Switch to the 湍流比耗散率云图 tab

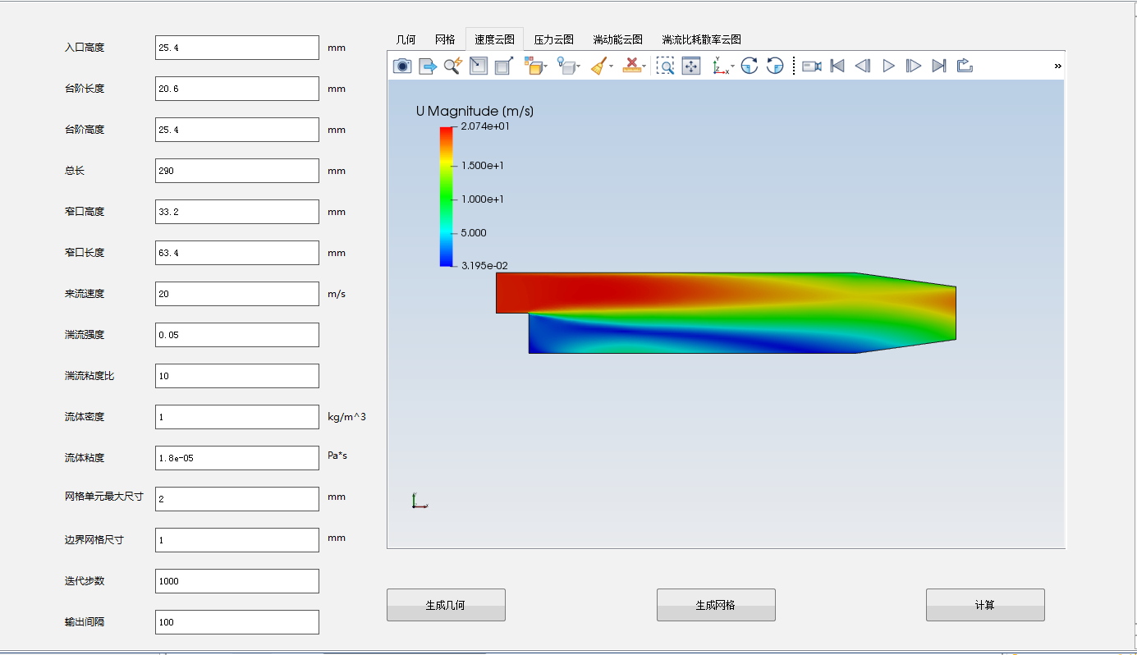click(702, 39)
